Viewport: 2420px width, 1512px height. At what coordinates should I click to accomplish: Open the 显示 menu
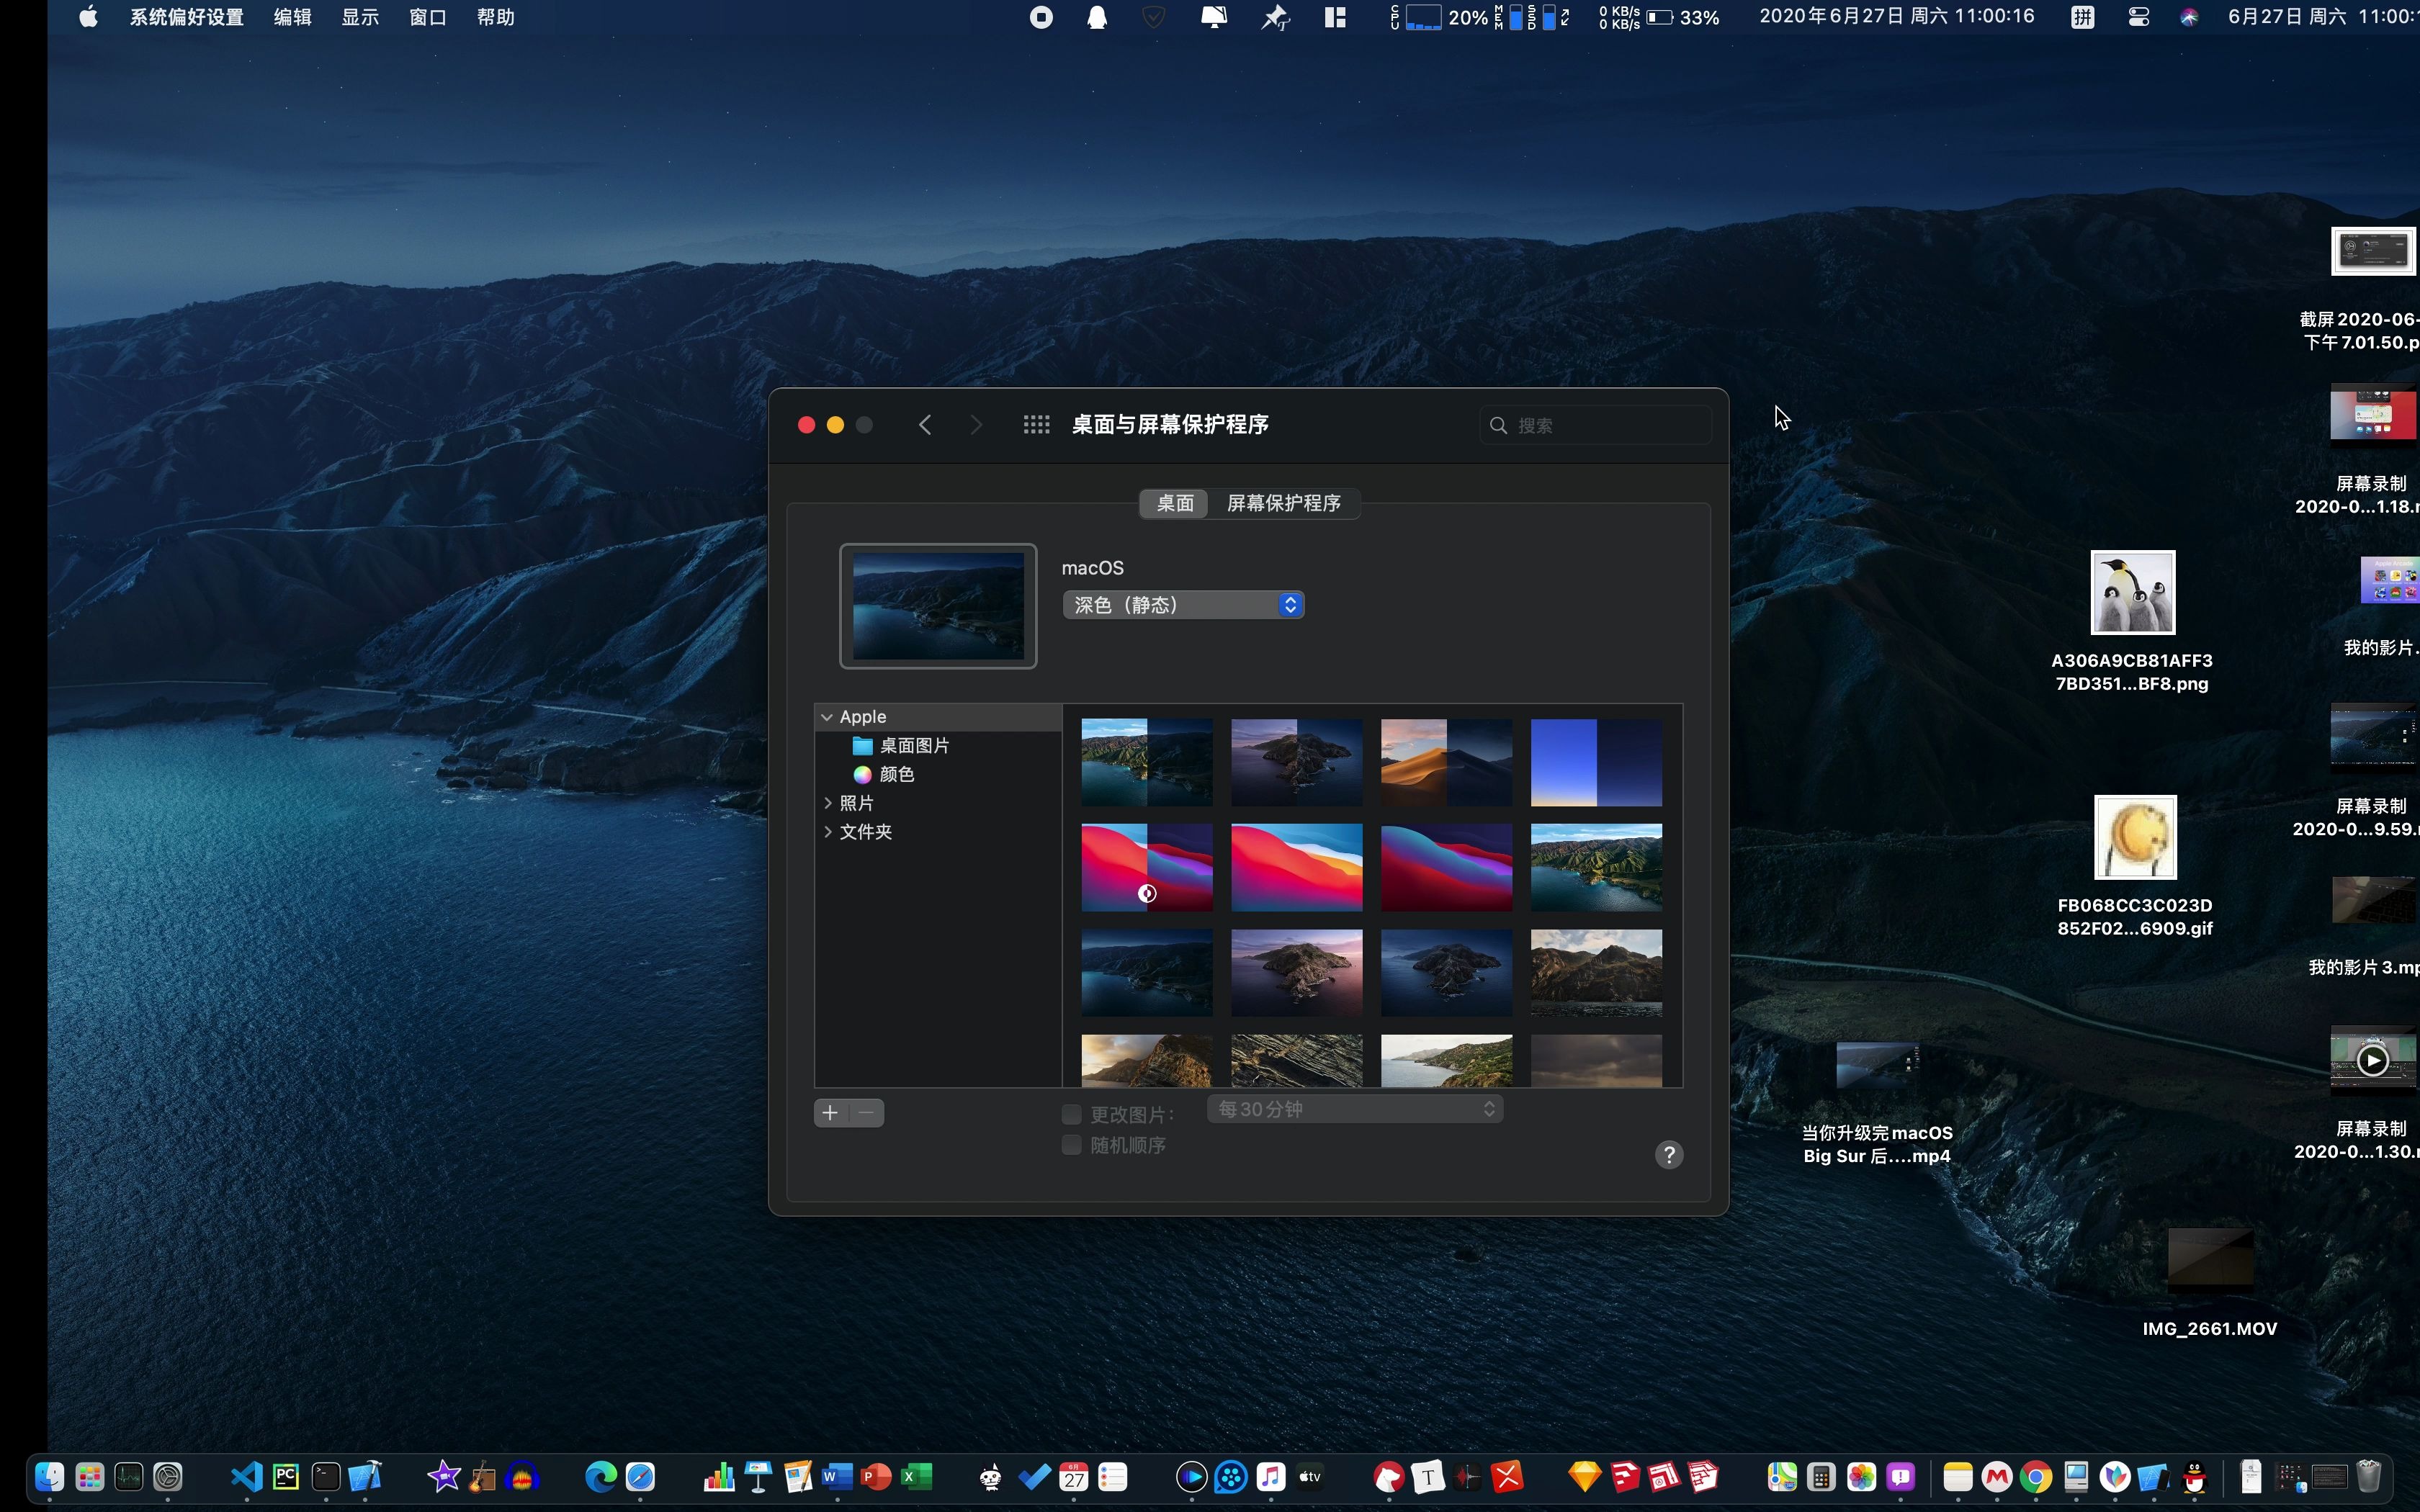(x=360, y=17)
